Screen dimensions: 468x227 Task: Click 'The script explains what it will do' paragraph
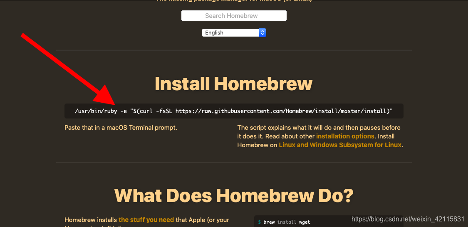pyautogui.click(x=320, y=136)
